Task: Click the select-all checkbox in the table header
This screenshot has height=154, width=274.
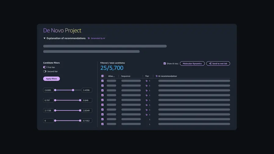Action: pos(102,76)
